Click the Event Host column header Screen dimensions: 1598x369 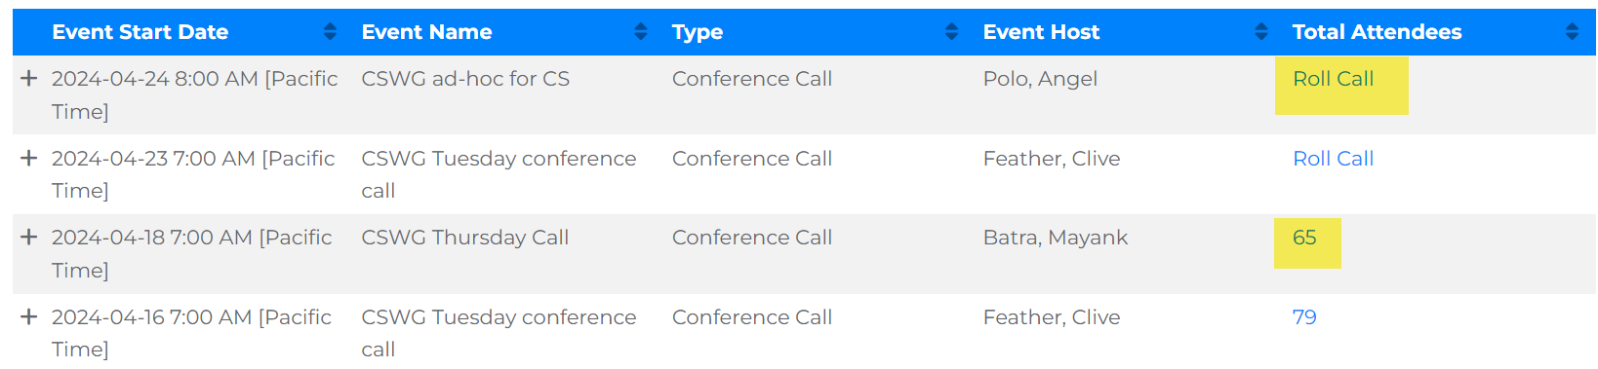pyautogui.click(x=1041, y=32)
